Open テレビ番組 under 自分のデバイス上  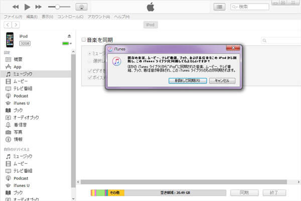tap(36, 171)
